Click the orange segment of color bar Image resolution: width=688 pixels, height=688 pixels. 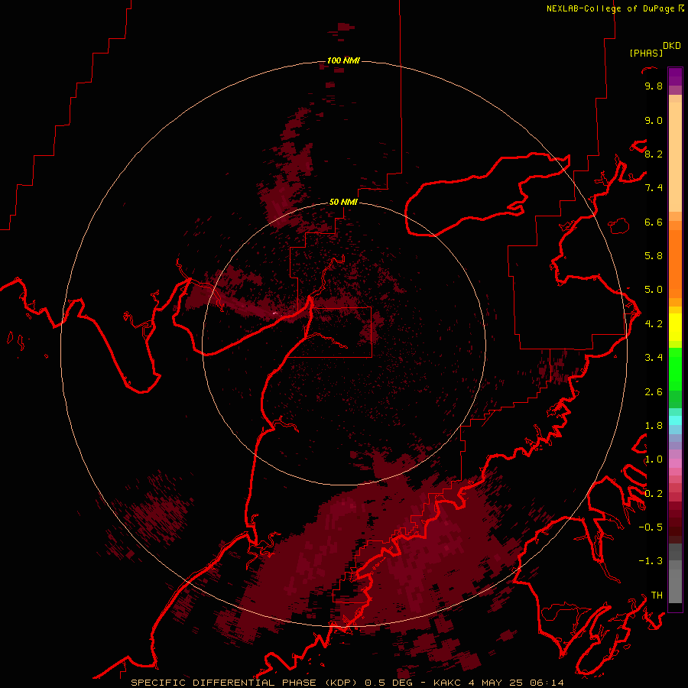click(x=675, y=263)
